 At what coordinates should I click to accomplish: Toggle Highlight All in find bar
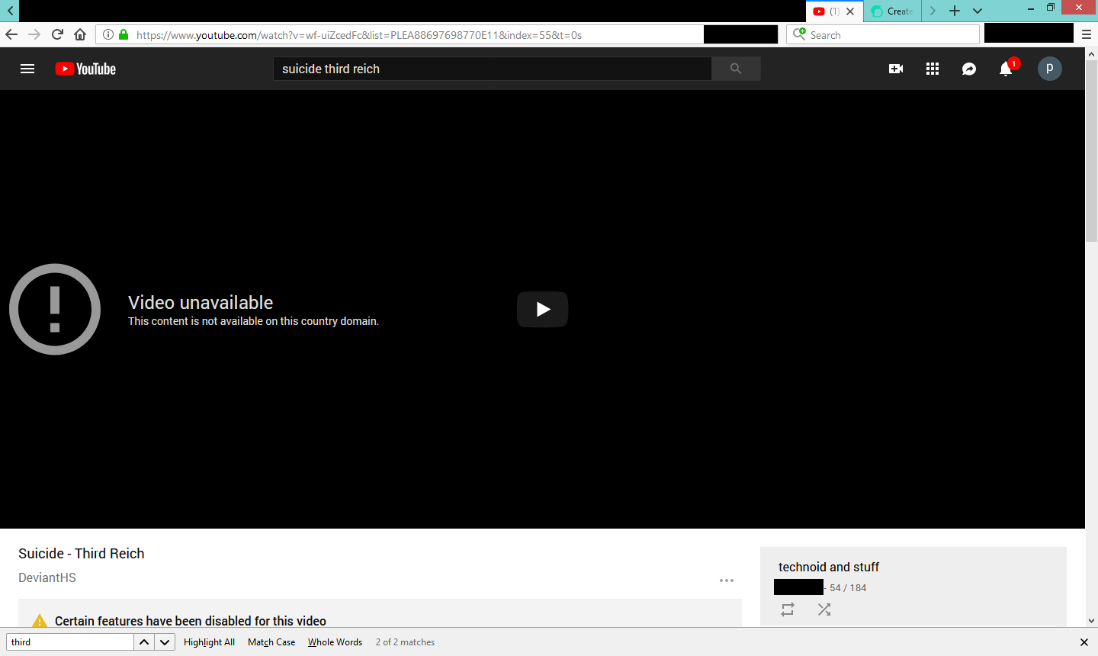click(209, 642)
